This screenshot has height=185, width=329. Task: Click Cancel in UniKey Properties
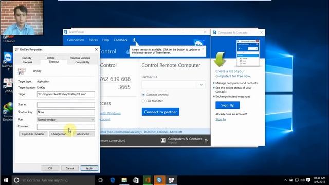pyautogui.click(x=70, y=168)
